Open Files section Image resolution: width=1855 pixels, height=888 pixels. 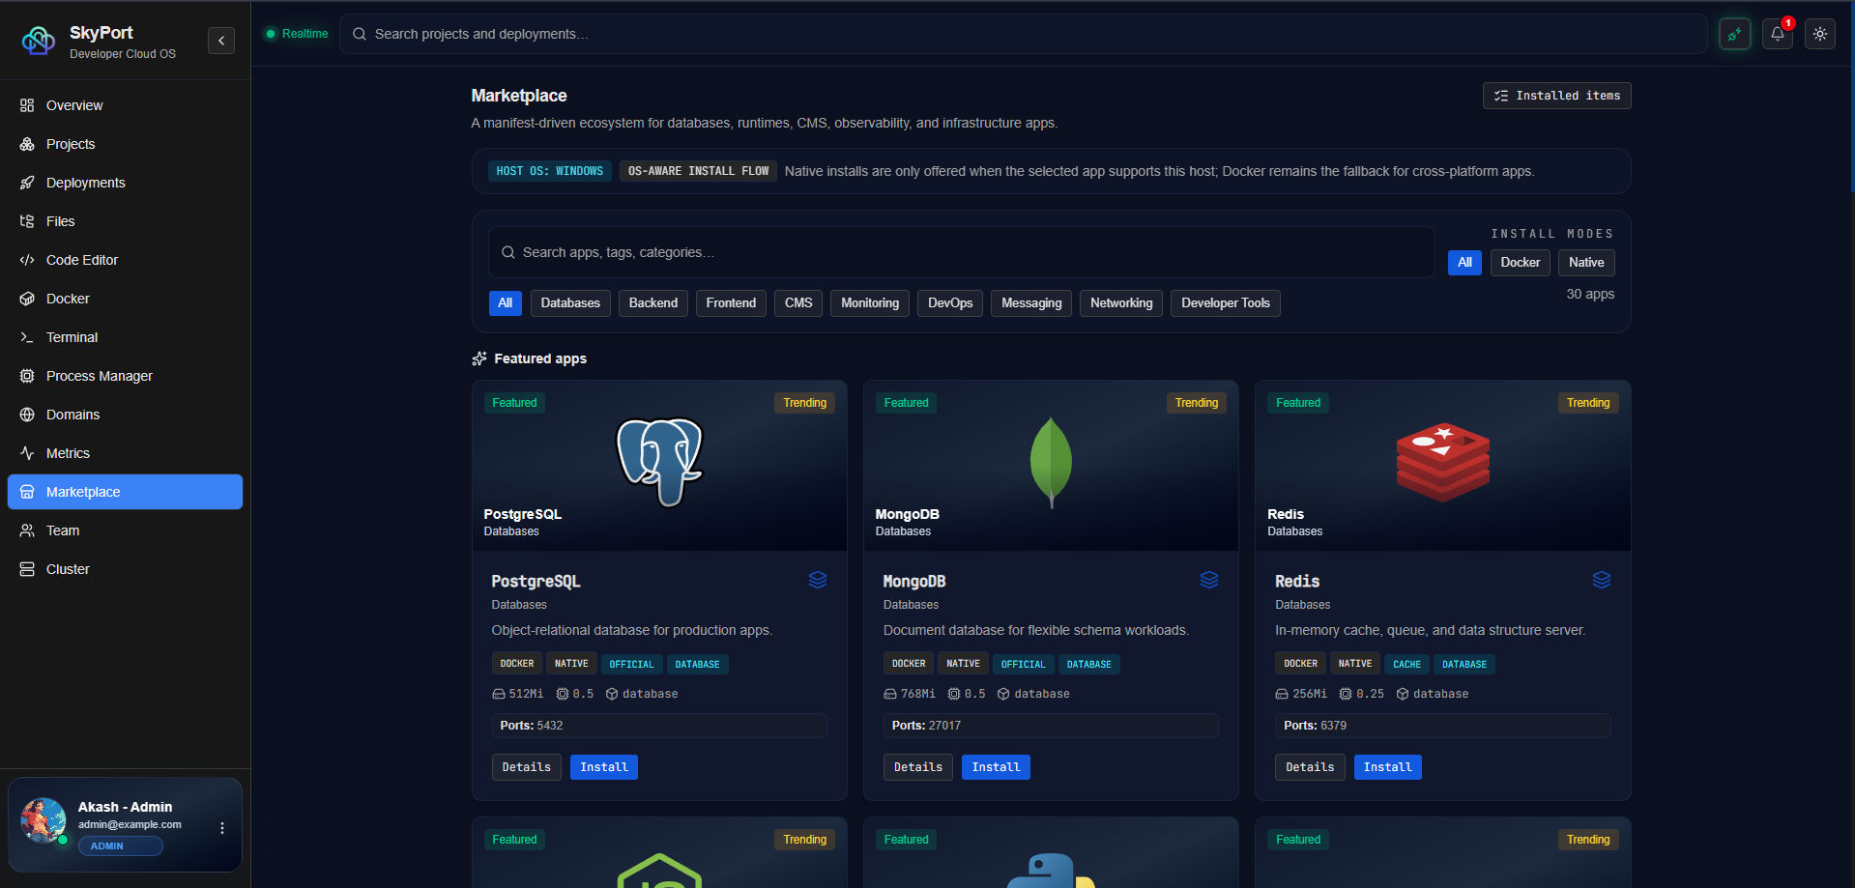point(125,221)
